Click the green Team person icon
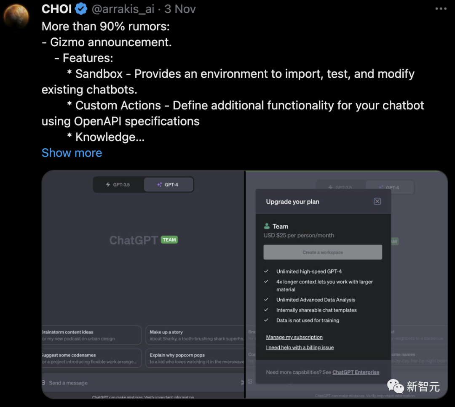Screen dimensions: 455x407 pyautogui.click(x=267, y=226)
